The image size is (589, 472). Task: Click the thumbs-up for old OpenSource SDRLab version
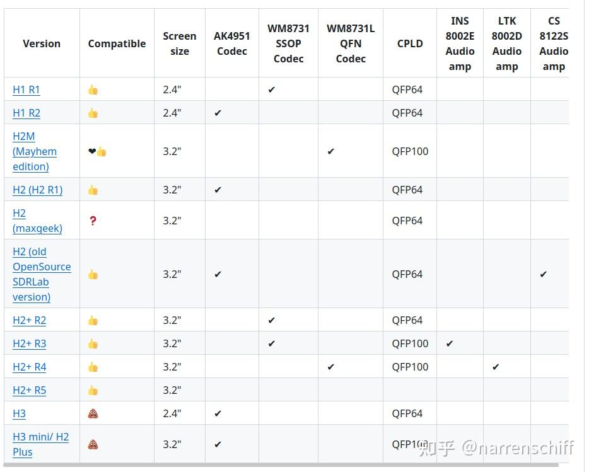coord(93,274)
